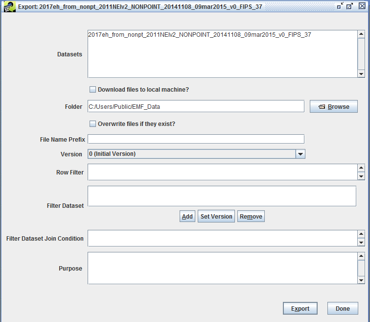Click the Export button
This screenshot has width=370, height=322.
300,308
